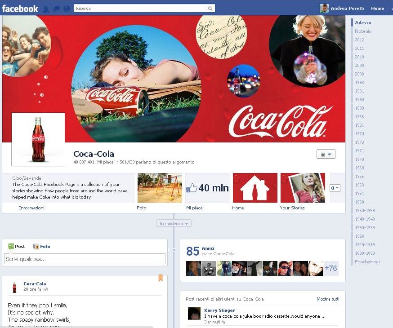Jump to 1969 on the timeline
The width and height of the screenshot is (393, 328).
pyautogui.click(x=359, y=168)
